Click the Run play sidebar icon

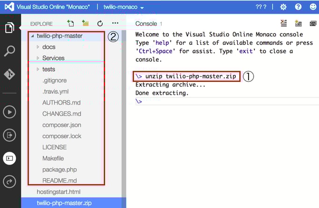(x=9, y=112)
